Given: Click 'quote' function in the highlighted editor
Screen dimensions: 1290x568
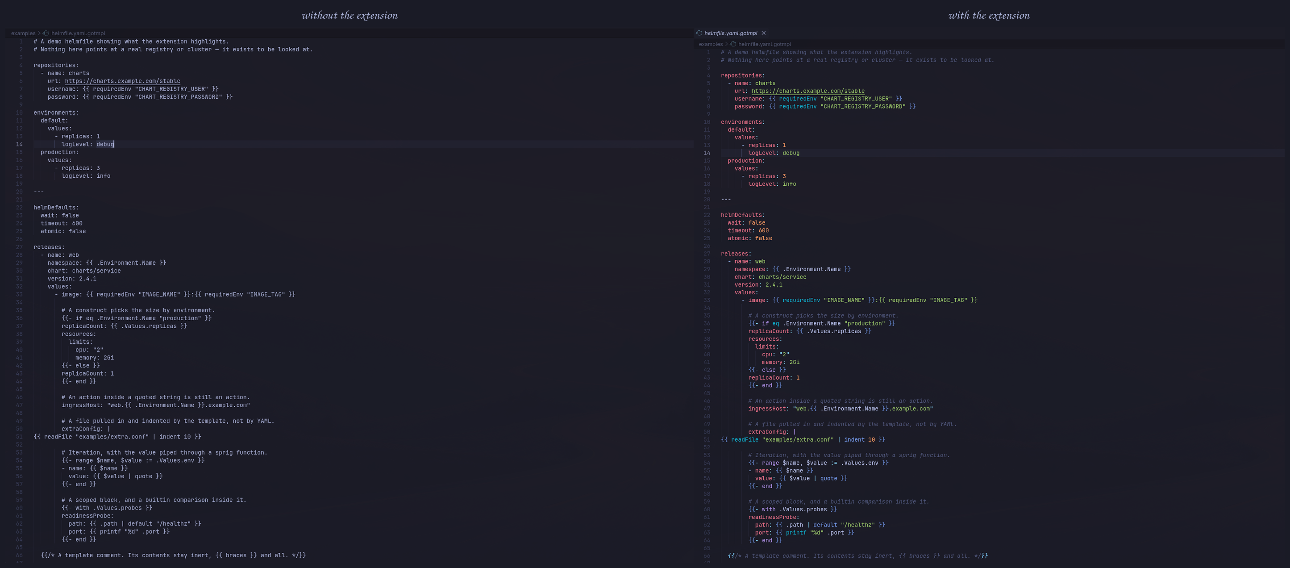Looking at the screenshot, I should [828, 478].
